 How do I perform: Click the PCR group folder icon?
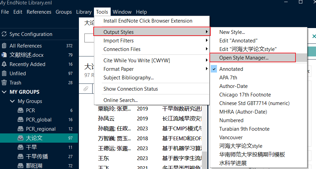(20, 110)
